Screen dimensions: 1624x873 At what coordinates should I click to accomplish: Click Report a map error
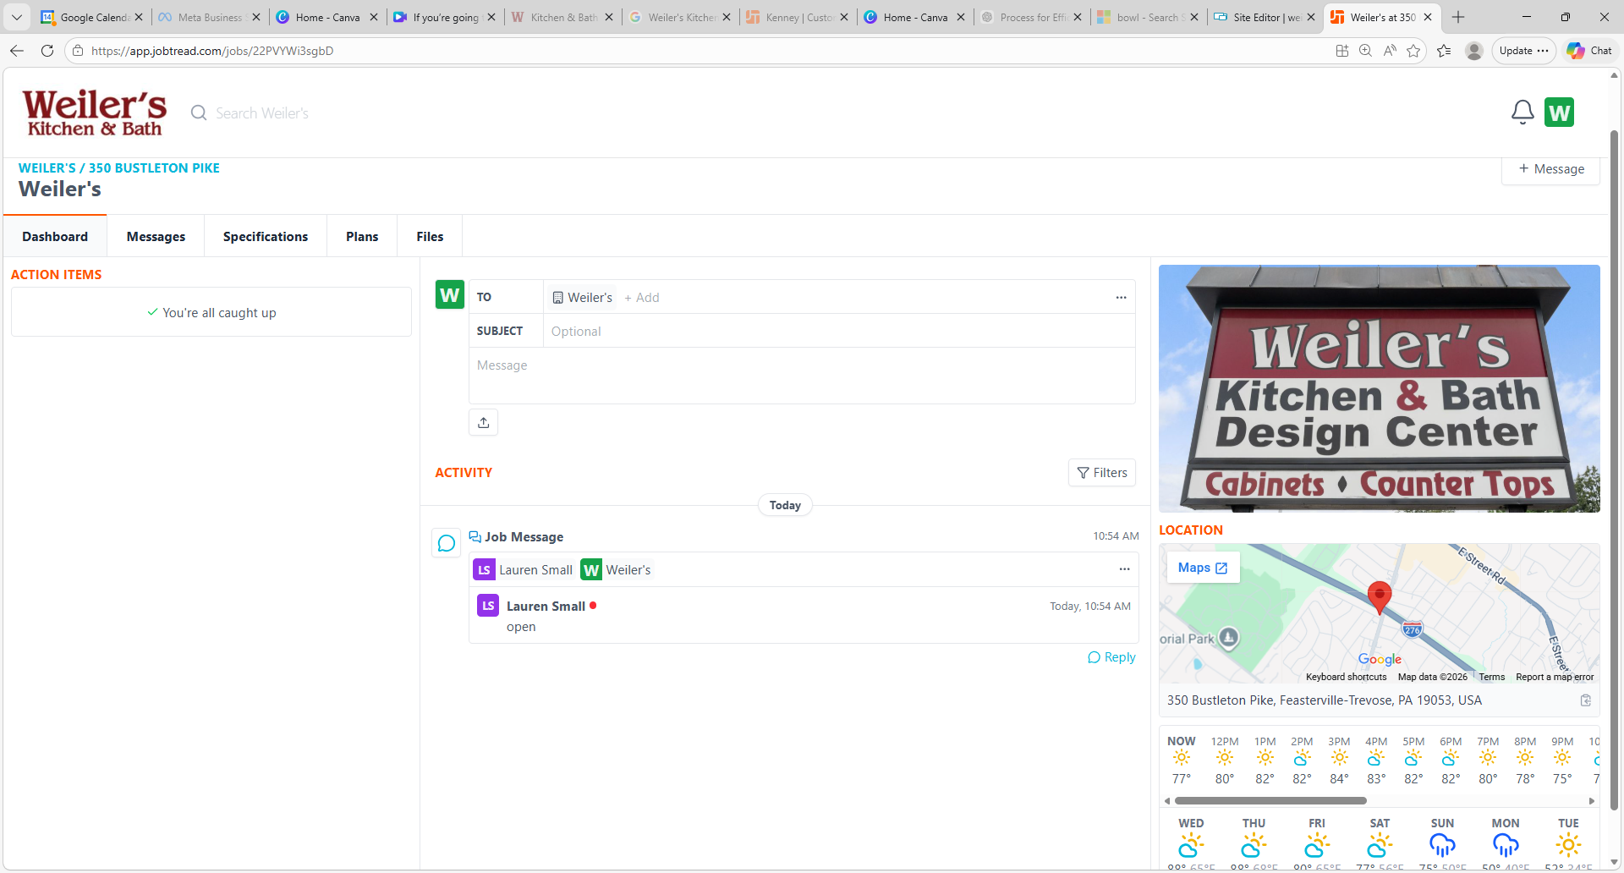coord(1555,677)
